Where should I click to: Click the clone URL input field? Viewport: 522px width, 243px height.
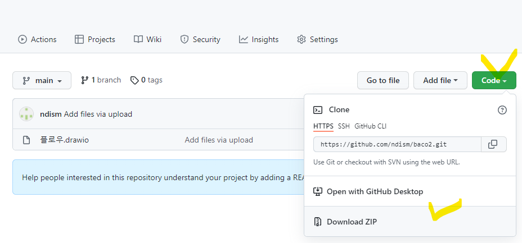click(397, 144)
